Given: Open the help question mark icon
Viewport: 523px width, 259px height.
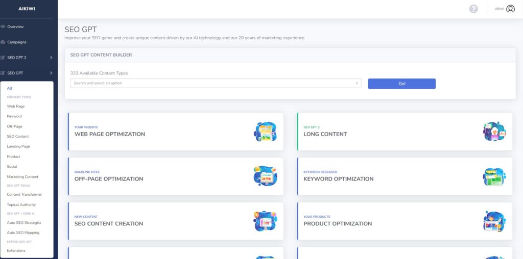Looking at the screenshot, I should point(473,9).
